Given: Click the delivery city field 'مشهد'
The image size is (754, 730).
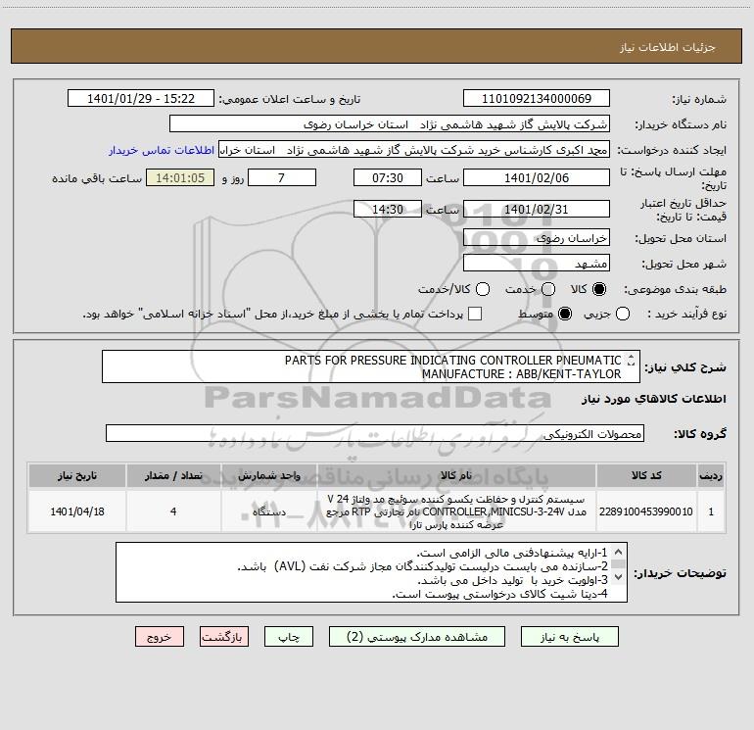Looking at the screenshot, I should [x=537, y=263].
